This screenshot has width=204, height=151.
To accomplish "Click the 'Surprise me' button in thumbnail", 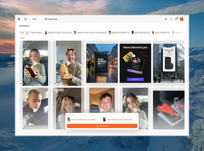I will pos(135,80).
